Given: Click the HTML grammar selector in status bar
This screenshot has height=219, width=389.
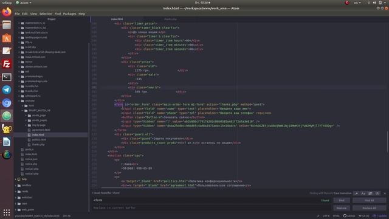Looking at the screenshot, I should click(336, 216).
